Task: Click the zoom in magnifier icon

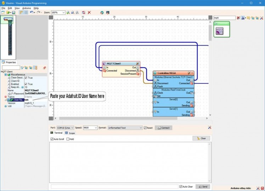Action: coord(68,12)
